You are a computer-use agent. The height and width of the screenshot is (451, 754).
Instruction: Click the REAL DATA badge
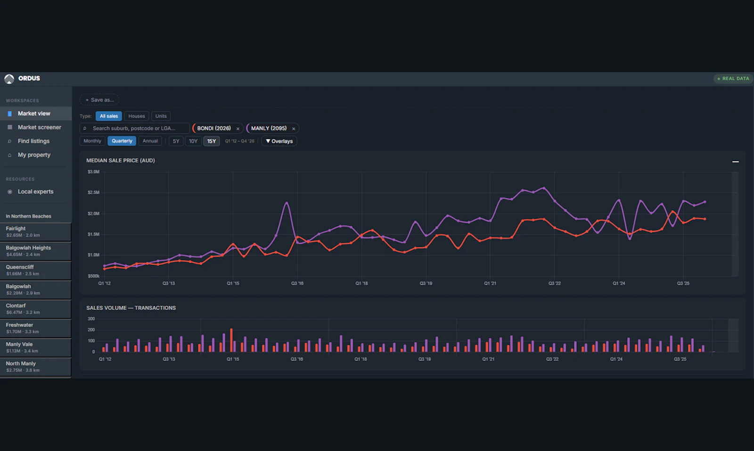733,79
